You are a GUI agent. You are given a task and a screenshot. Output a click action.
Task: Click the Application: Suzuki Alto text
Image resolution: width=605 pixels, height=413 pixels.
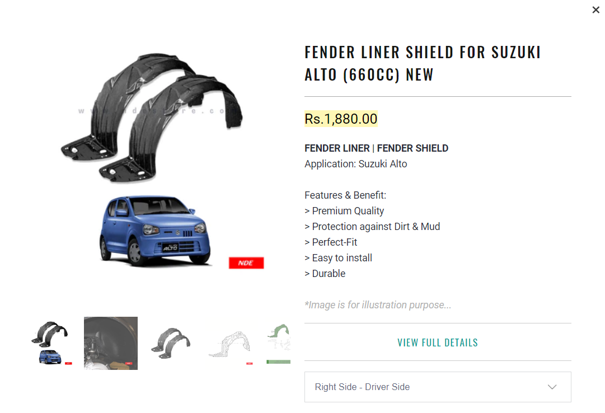click(356, 164)
